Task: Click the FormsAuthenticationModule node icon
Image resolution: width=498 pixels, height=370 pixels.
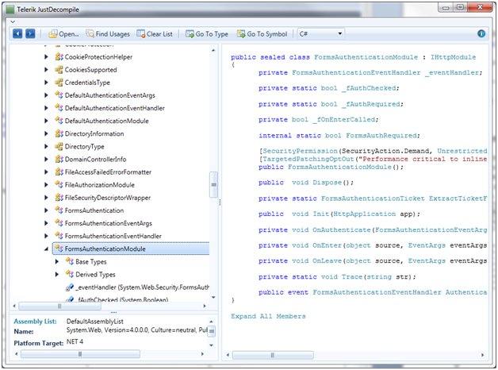Action: (59, 249)
